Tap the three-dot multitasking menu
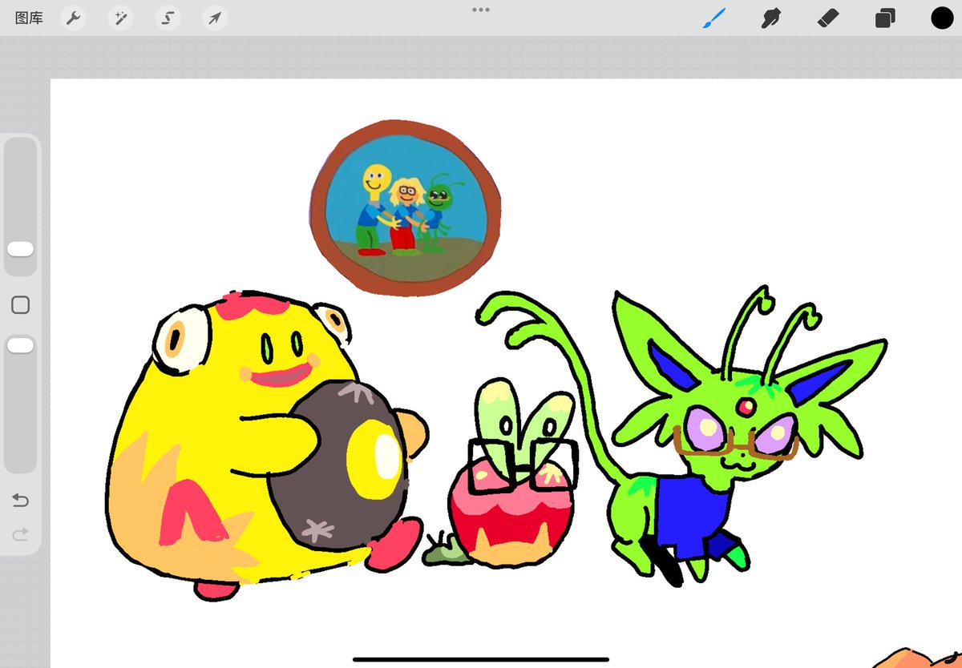Viewport: 962px width, 668px height. (481, 10)
